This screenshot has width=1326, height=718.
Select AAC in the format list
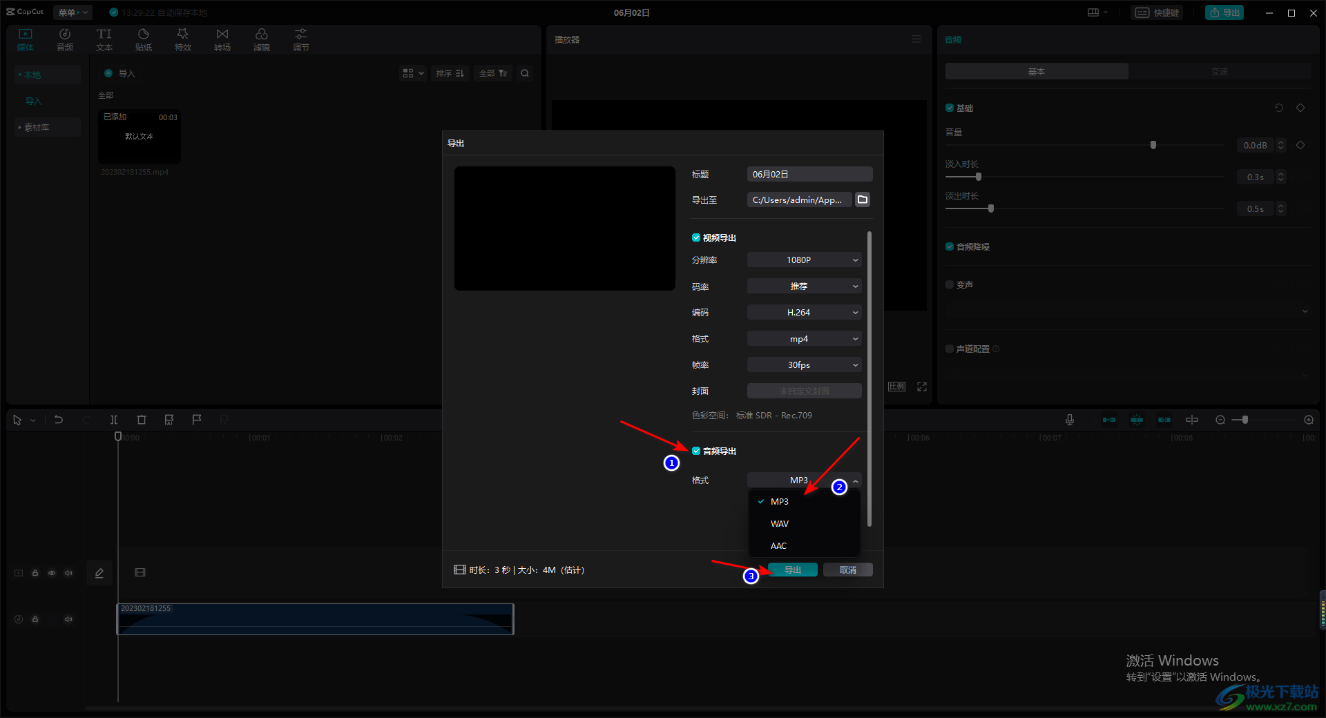coord(805,546)
